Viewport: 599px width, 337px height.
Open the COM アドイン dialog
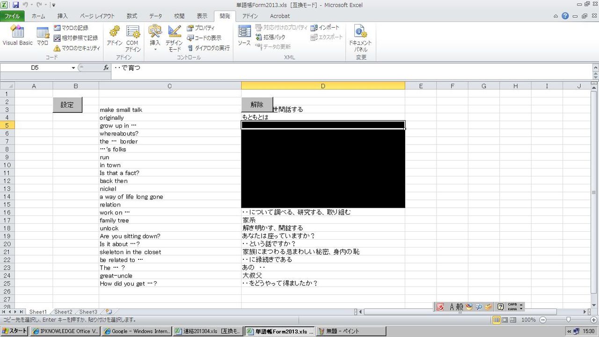[x=132, y=37]
